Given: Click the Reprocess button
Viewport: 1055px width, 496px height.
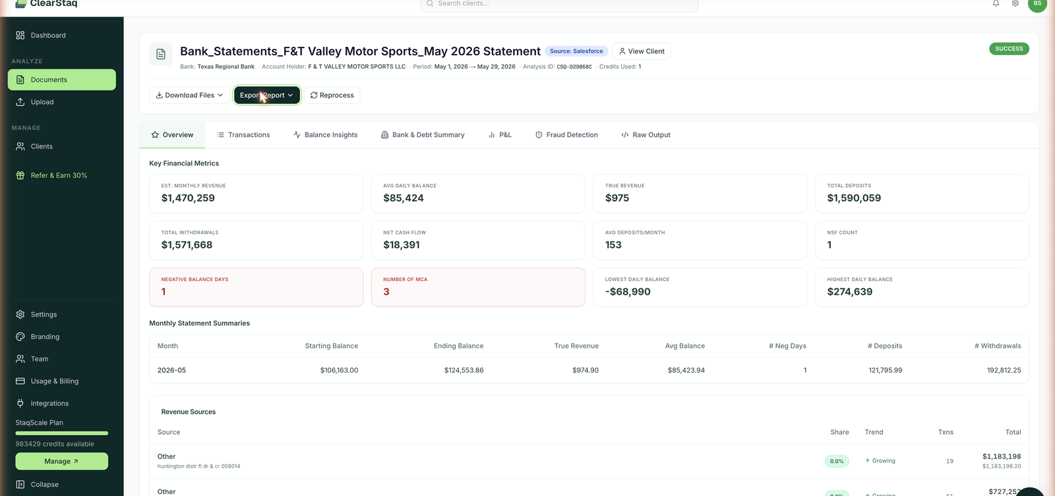Looking at the screenshot, I should [x=332, y=96].
